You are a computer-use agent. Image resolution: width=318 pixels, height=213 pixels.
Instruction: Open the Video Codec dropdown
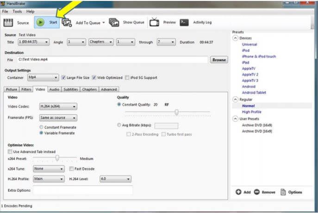(58, 106)
